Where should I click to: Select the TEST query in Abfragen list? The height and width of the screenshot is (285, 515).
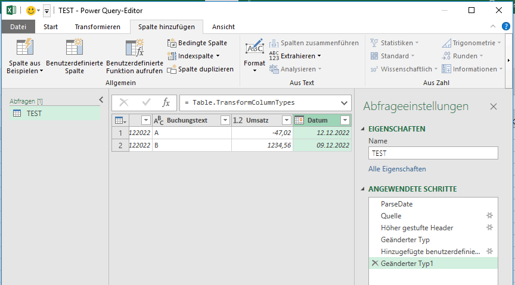pyautogui.click(x=55, y=114)
